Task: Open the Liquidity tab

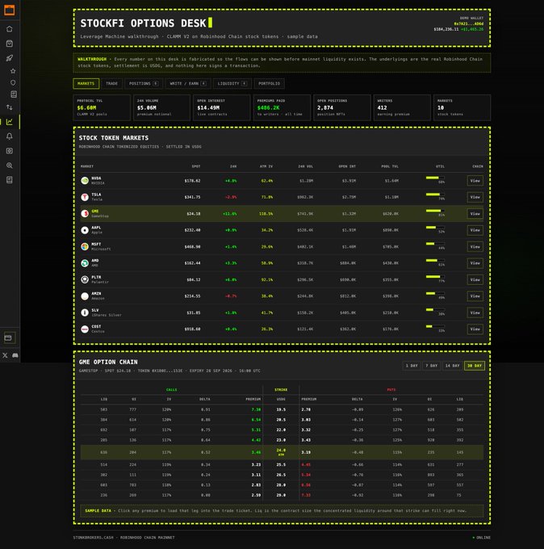Action: [x=232, y=84]
